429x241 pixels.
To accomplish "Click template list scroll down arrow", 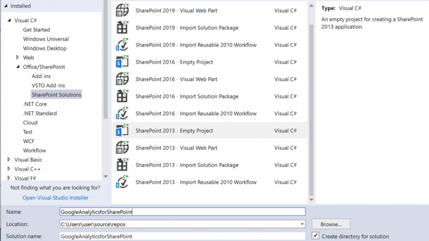I will click(x=311, y=200).
